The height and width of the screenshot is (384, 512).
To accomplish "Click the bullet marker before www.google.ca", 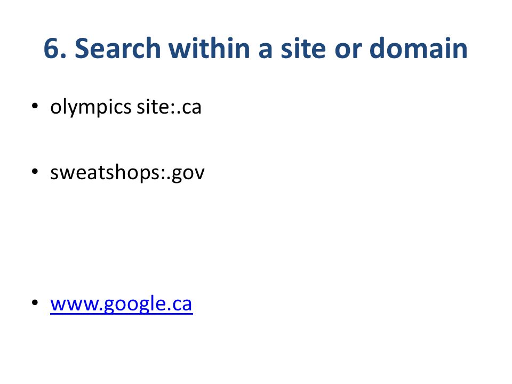I will 35,303.
